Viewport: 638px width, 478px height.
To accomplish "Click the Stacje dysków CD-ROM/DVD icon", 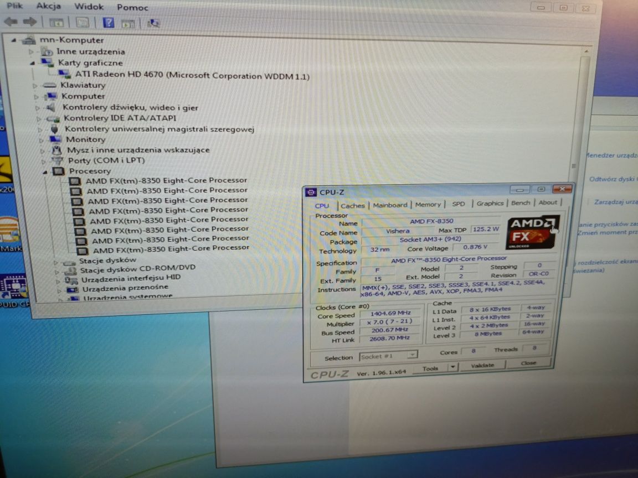I will pos(70,271).
